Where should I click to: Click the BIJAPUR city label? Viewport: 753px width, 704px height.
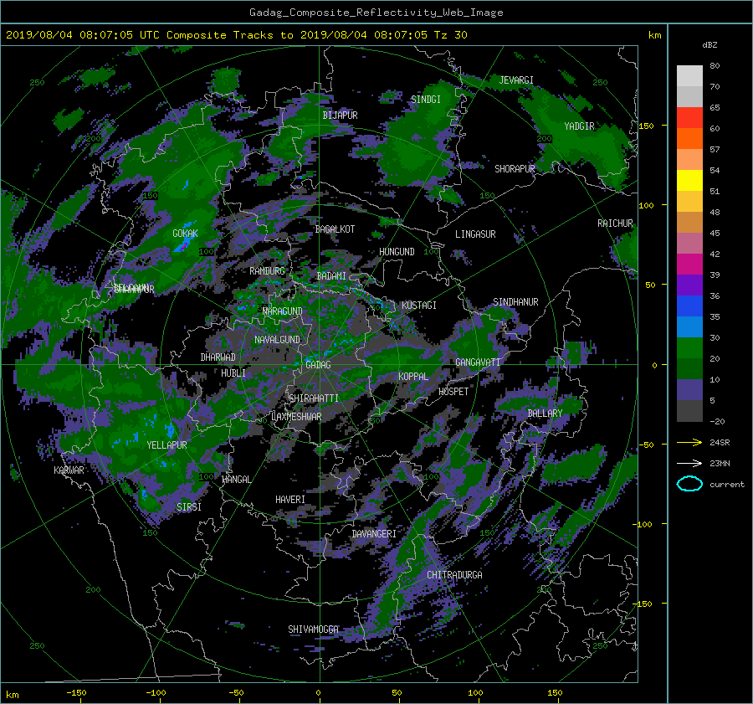click(x=340, y=116)
